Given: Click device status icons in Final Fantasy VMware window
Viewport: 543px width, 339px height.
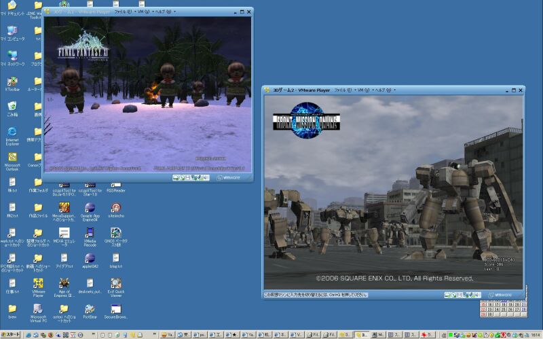Looking at the screenshot, I should [x=191, y=178].
